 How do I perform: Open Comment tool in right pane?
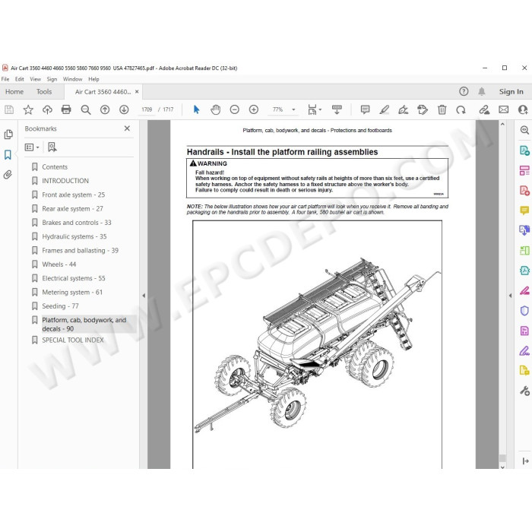pyautogui.click(x=524, y=211)
